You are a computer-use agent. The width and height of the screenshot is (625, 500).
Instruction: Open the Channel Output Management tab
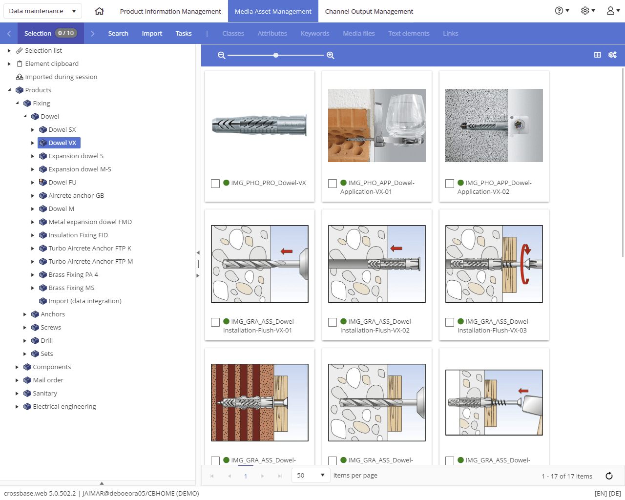click(x=369, y=11)
